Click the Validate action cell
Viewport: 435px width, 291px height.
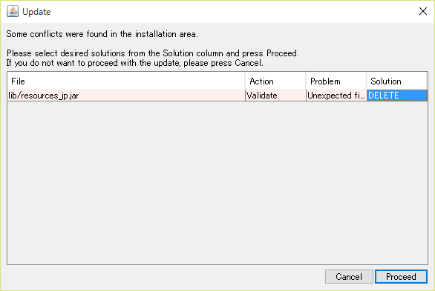pyautogui.click(x=275, y=96)
